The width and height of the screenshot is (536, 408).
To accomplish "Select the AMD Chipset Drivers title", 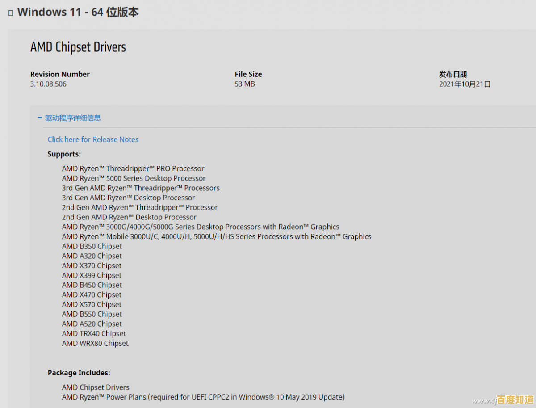I will (78, 47).
